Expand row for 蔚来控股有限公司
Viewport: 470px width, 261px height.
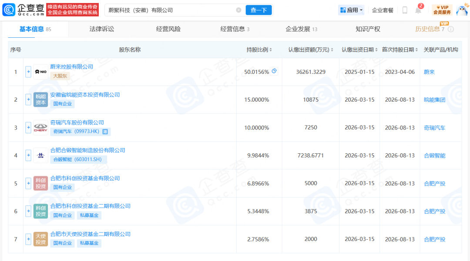28,72
